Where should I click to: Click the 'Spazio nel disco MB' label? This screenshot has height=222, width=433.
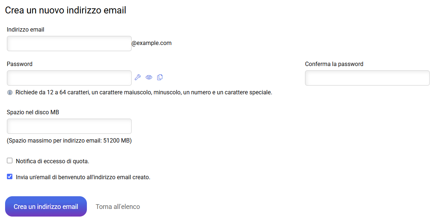pos(33,112)
